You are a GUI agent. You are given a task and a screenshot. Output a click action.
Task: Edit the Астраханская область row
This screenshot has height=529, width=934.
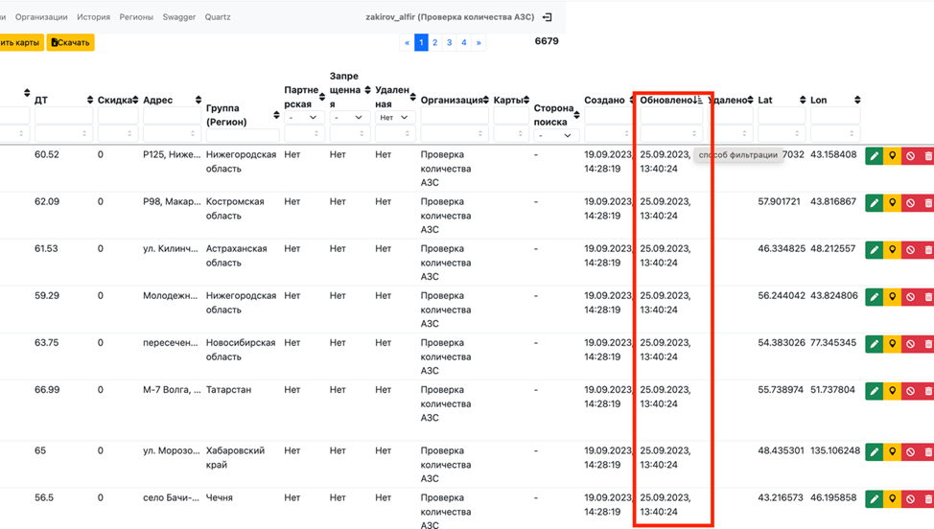point(874,250)
